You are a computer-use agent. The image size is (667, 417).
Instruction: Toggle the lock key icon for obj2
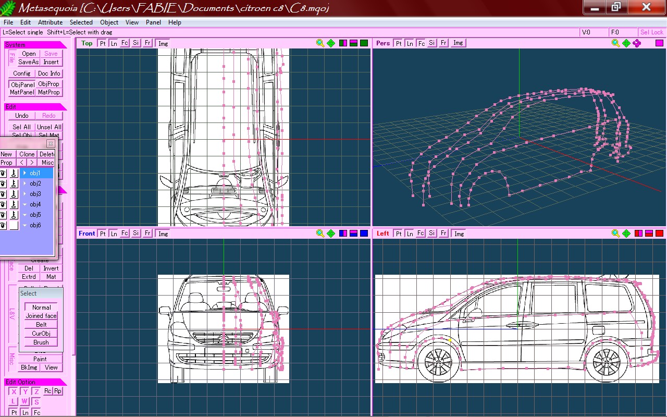14,183
